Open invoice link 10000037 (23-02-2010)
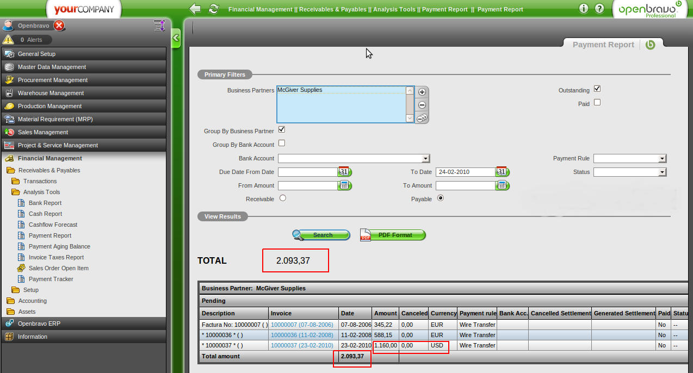The image size is (693, 373). point(302,345)
